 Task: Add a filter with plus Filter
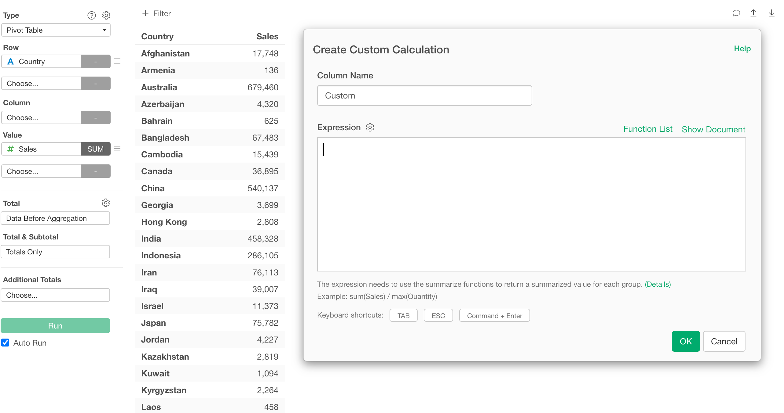[156, 13]
